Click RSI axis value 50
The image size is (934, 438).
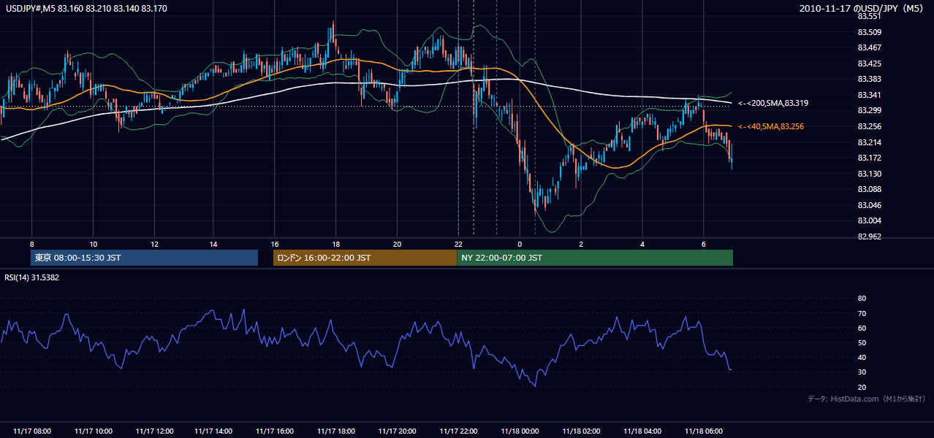pos(862,342)
